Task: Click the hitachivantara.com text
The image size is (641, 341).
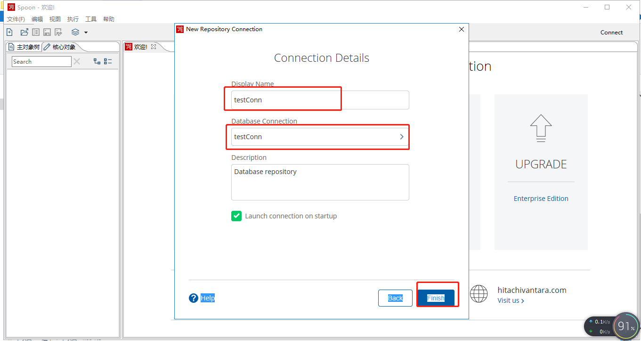Action: pos(532,290)
